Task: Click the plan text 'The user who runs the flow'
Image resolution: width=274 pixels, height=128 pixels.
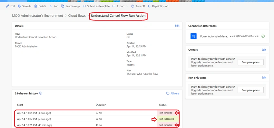Action: 142,74
